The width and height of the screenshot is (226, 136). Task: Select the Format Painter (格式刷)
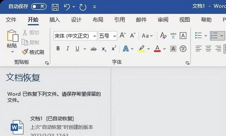tap(33, 52)
